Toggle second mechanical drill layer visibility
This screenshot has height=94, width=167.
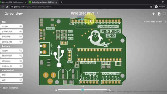[21, 80]
